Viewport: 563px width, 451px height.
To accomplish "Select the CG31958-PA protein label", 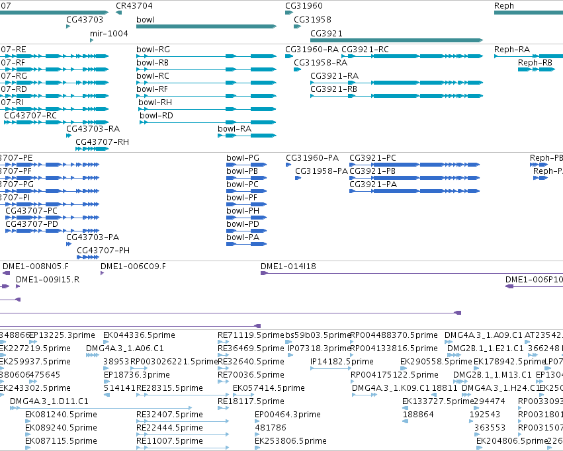I will (322, 171).
